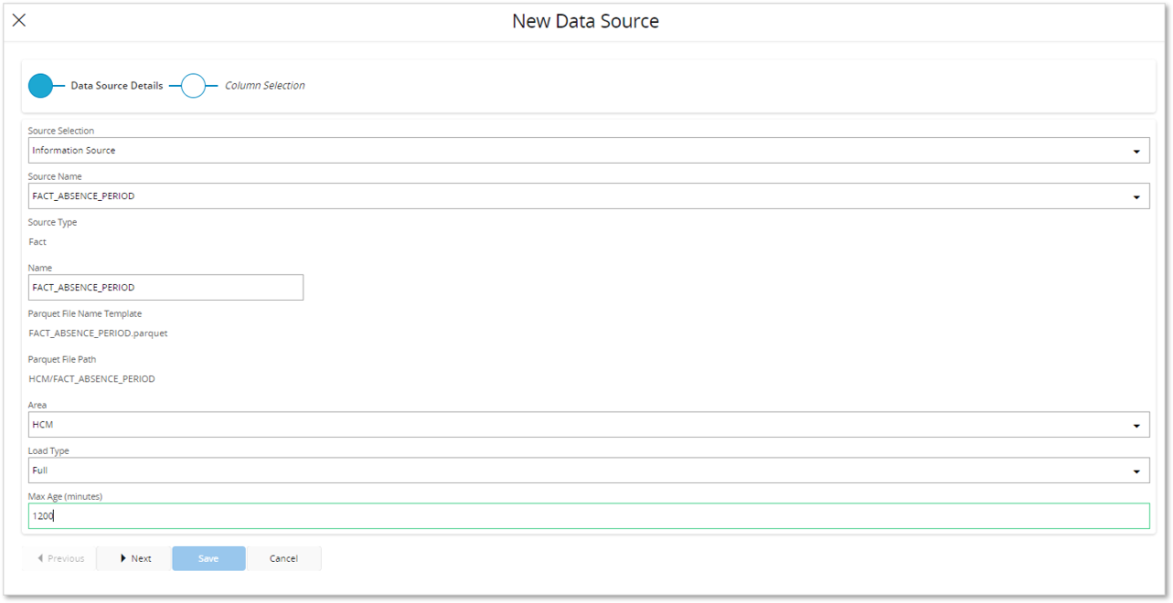Close the New Data Source dialog
Viewport: 1173px width, 603px height.
18,19
